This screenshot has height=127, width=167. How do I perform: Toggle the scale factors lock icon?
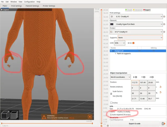pos(111,93)
